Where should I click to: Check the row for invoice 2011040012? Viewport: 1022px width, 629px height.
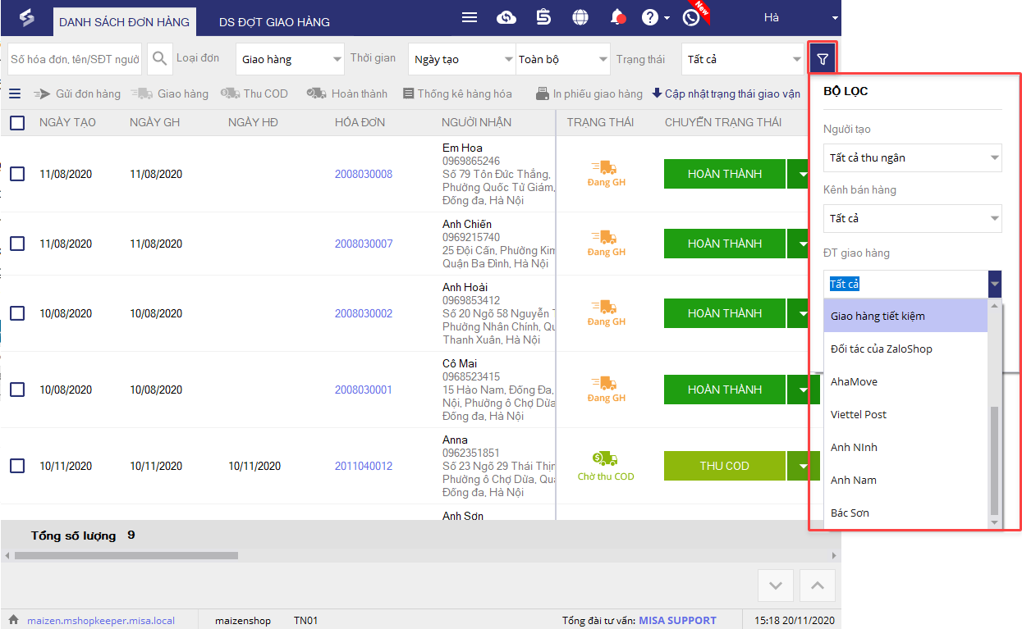click(17, 466)
